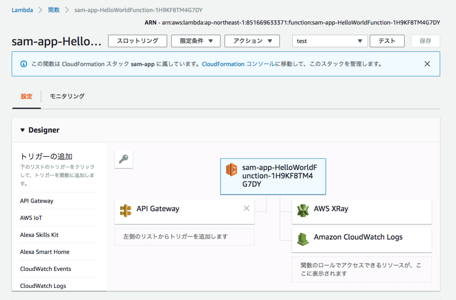Open the CloudFormation コンソール link
456x300 pixels.
tap(238, 64)
